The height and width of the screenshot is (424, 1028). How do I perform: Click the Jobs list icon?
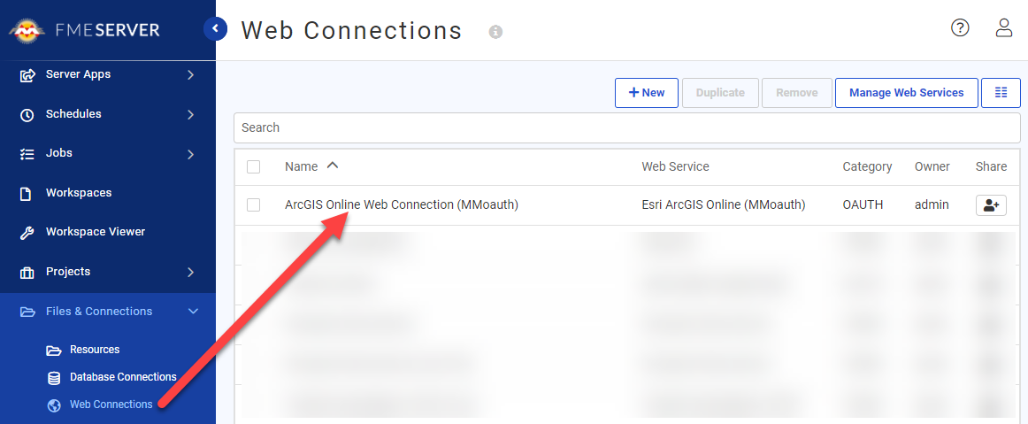pyautogui.click(x=27, y=154)
